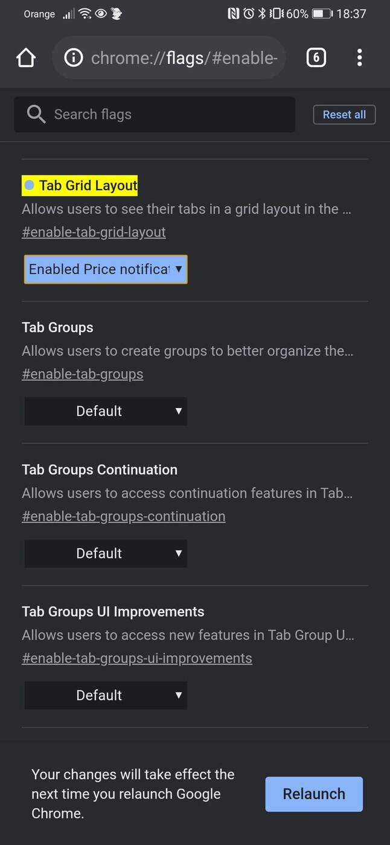Image resolution: width=390 pixels, height=845 pixels.
Task: Focus the Search flags input field
Action: coord(169,115)
